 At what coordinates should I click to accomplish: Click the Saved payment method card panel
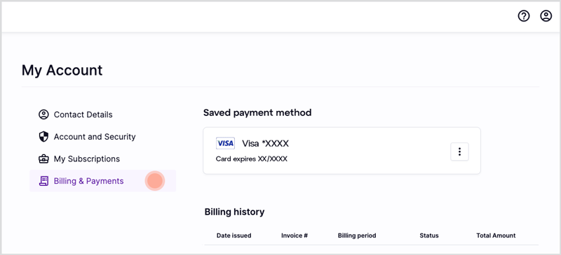(x=342, y=150)
